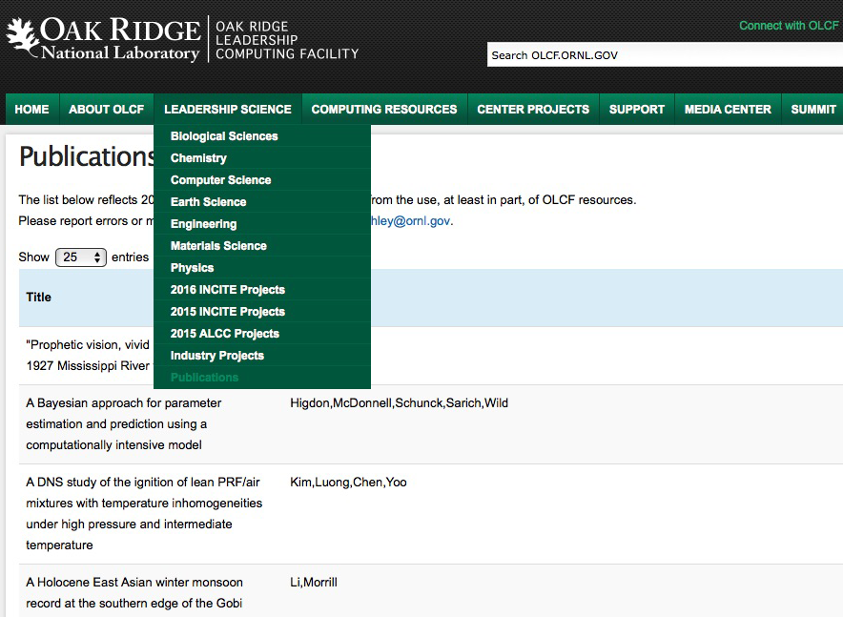Select Chemistry in the submenu

(198, 158)
